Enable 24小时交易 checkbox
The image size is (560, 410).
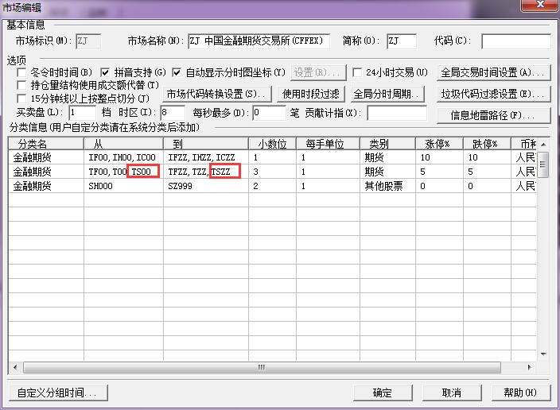point(358,73)
